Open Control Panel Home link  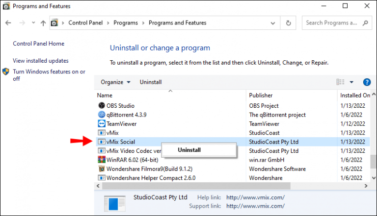[x=38, y=44]
